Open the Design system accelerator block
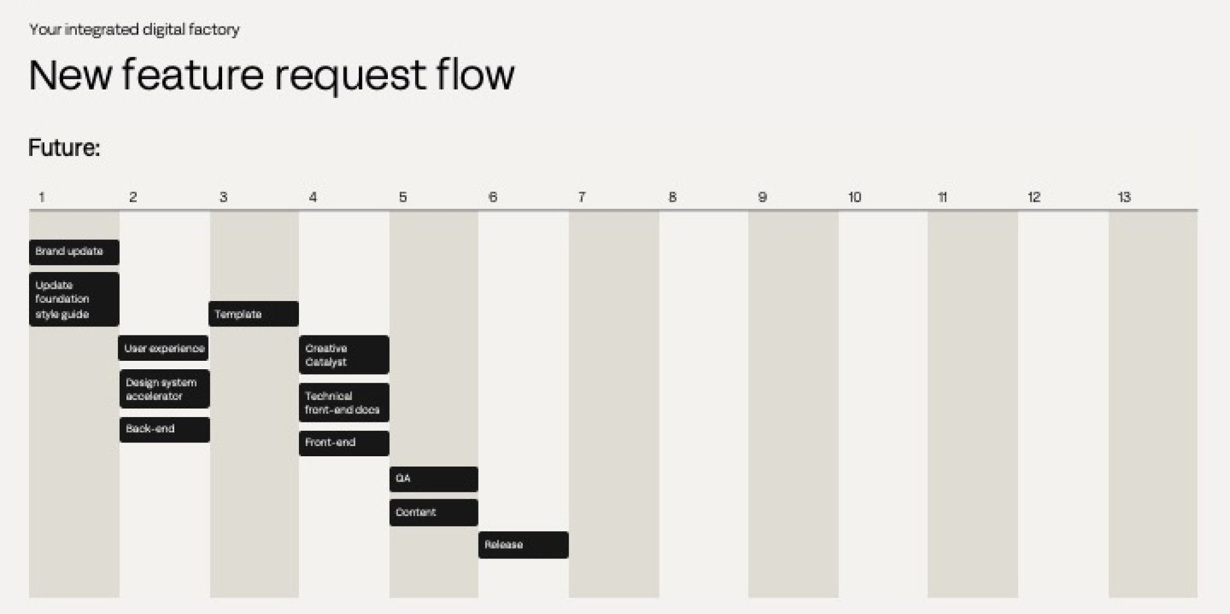The width and height of the screenshot is (1230, 614). click(x=165, y=389)
